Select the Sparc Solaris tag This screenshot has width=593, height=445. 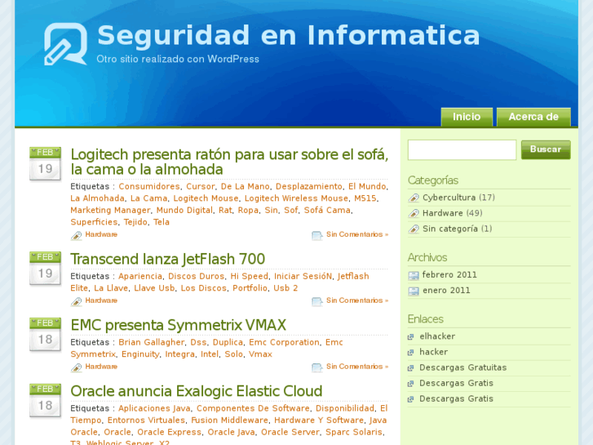[x=354, y=432]
